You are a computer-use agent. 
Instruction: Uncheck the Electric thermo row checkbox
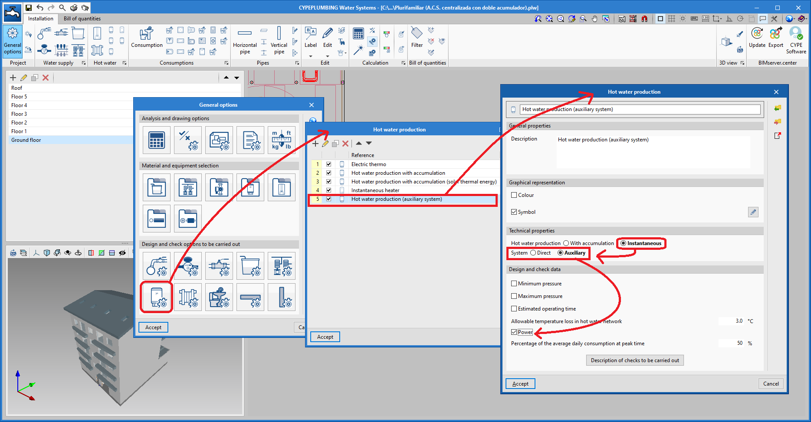[x=328, y=164]
